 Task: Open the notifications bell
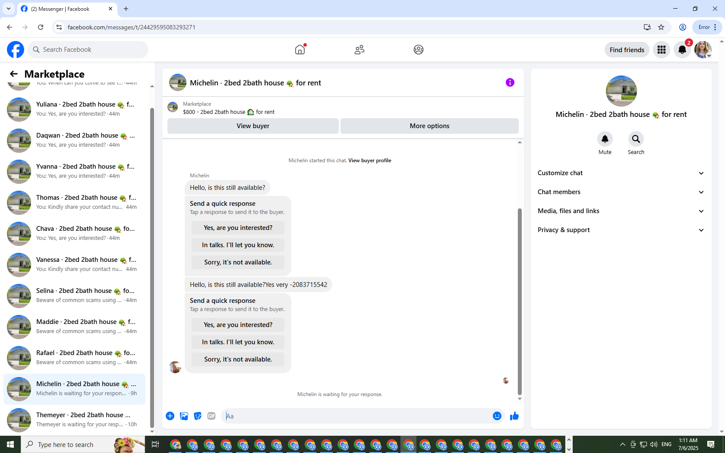pos(682,50)
